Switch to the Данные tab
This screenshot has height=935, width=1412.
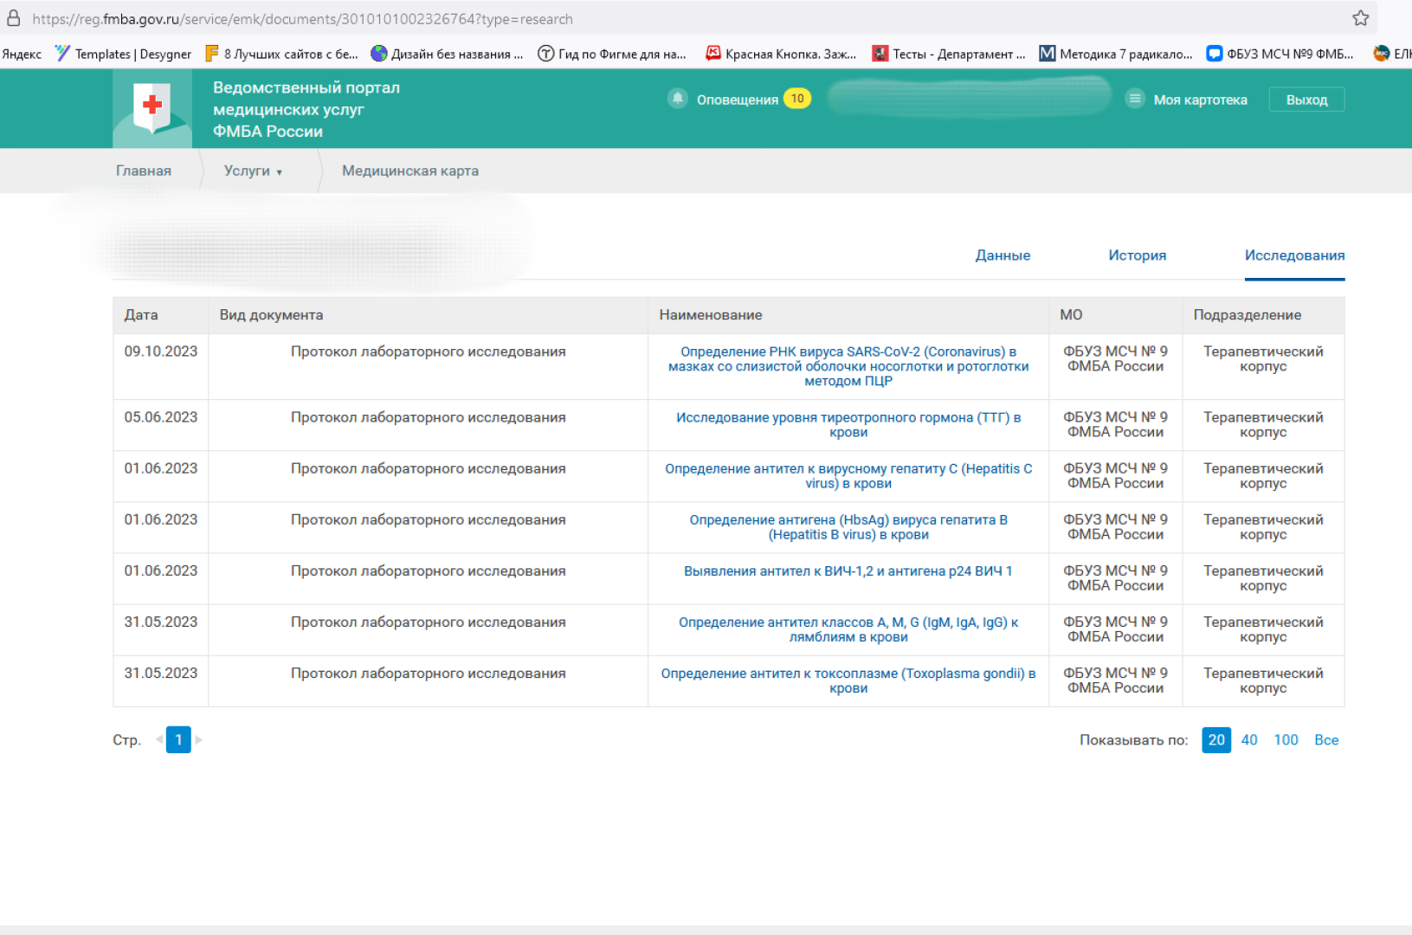coord(1003,255)
